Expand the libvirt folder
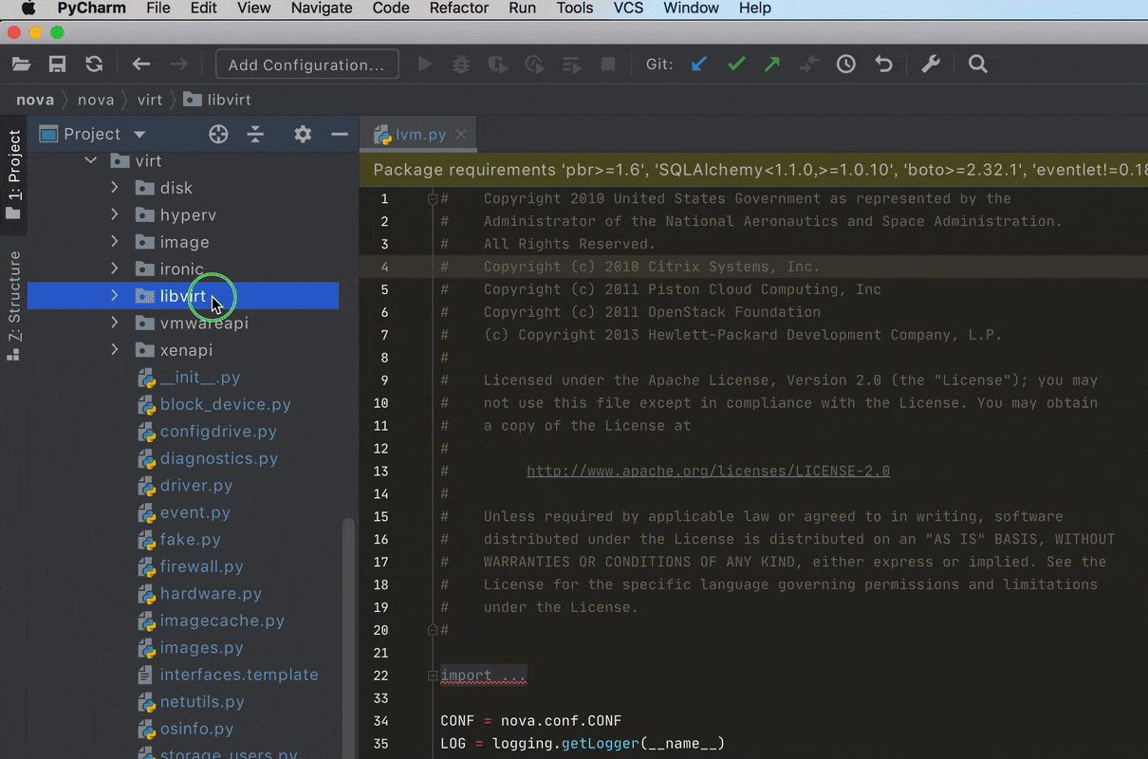1148x759 pixels. (115, 296)
